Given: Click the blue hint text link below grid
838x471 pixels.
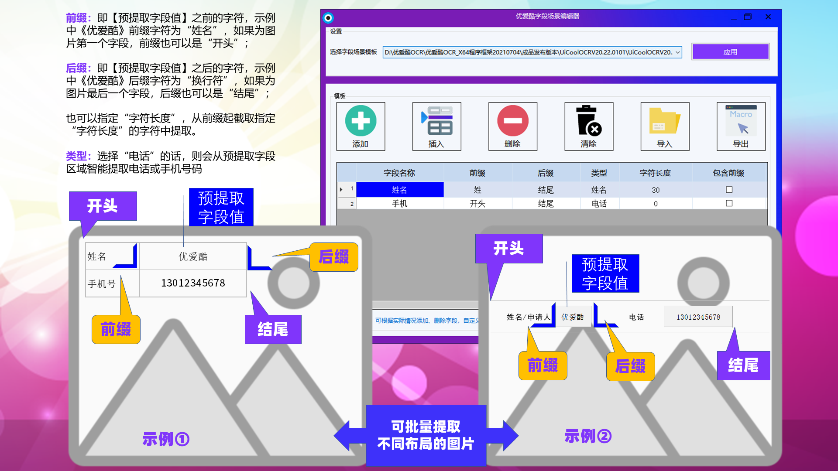Looking at the screenshot, I should coord(426,321).
